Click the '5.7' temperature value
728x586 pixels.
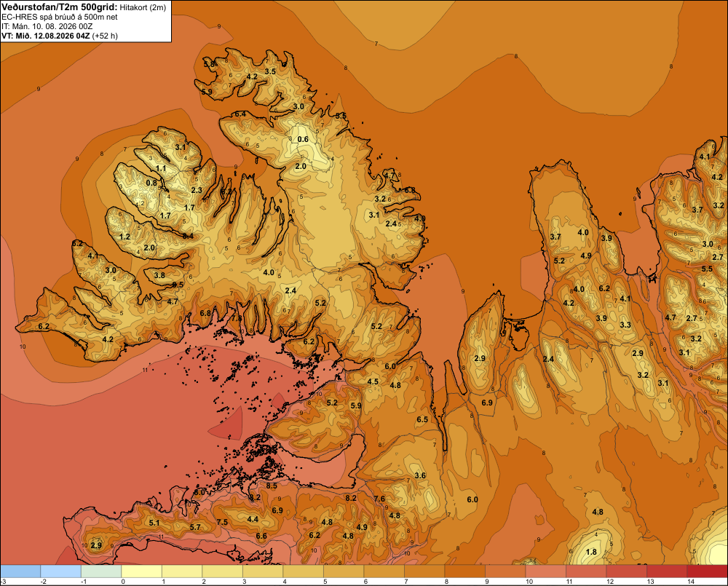tap(195, 527)
